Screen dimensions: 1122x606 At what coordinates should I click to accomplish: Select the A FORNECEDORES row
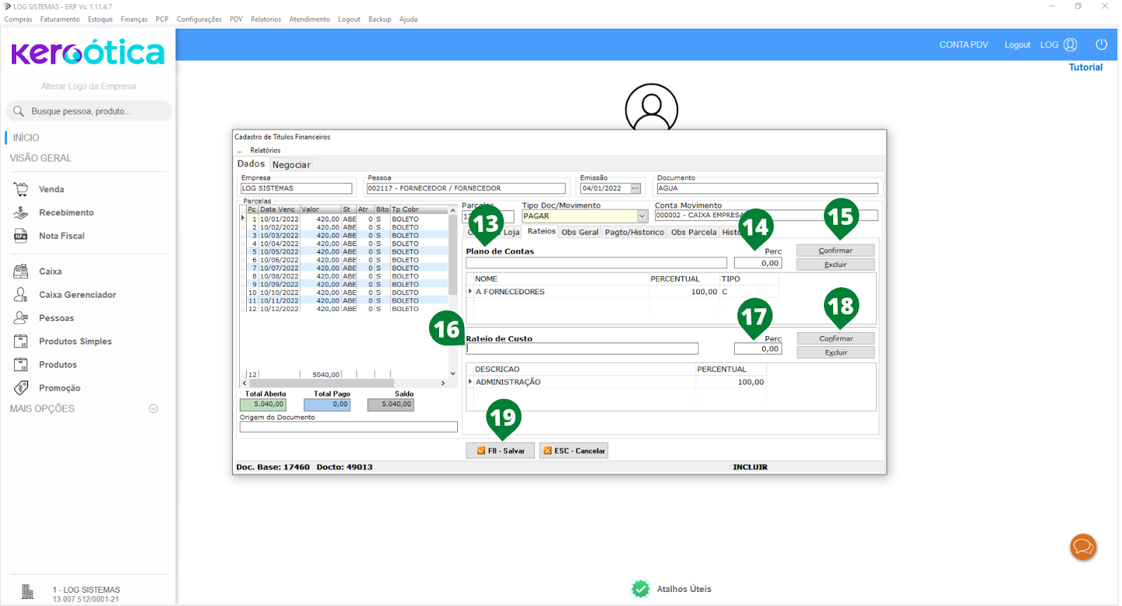coord(623,291)
